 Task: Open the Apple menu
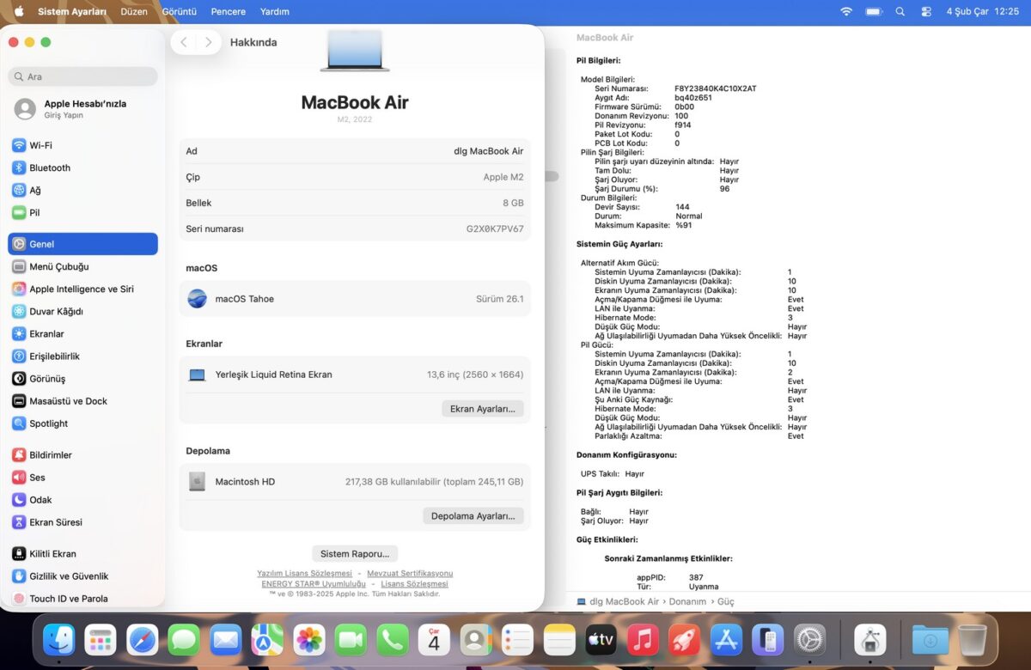tap(18, 12)
